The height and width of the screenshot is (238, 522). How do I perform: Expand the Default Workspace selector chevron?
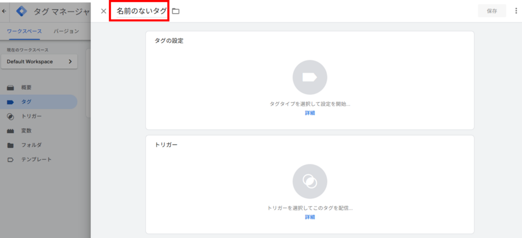(x=70, y=62)
